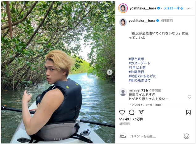View the minnie_731r commenter profile
The width and height of the screenshot is (196, 144).
click(139, 90)
